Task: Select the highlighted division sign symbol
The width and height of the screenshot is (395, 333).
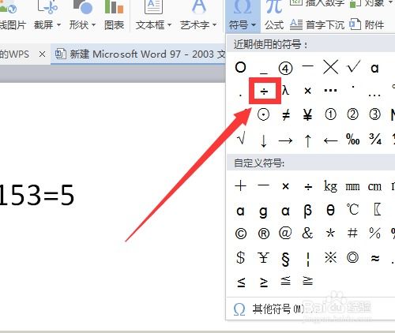Action: [x=264, y=91]
